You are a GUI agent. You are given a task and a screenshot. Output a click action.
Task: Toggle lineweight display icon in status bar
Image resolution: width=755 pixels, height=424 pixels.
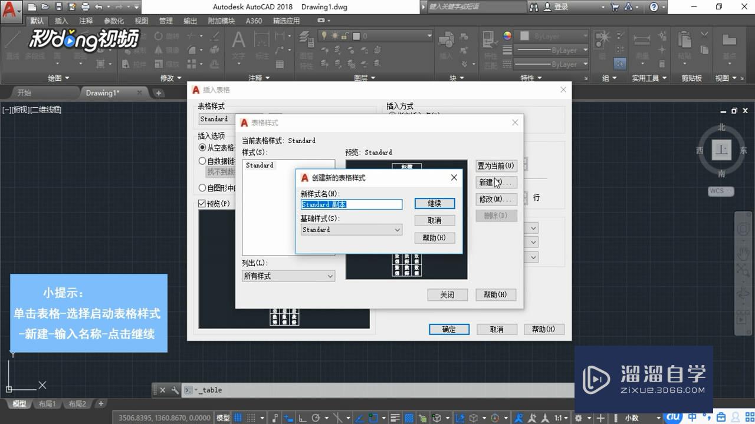pos(395,418)
